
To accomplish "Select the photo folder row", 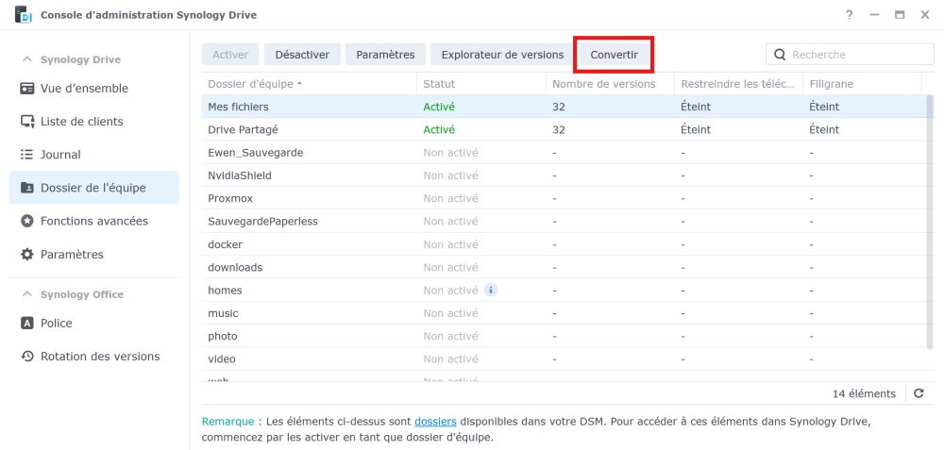I will pyautogui.click(x=563, y=336).
